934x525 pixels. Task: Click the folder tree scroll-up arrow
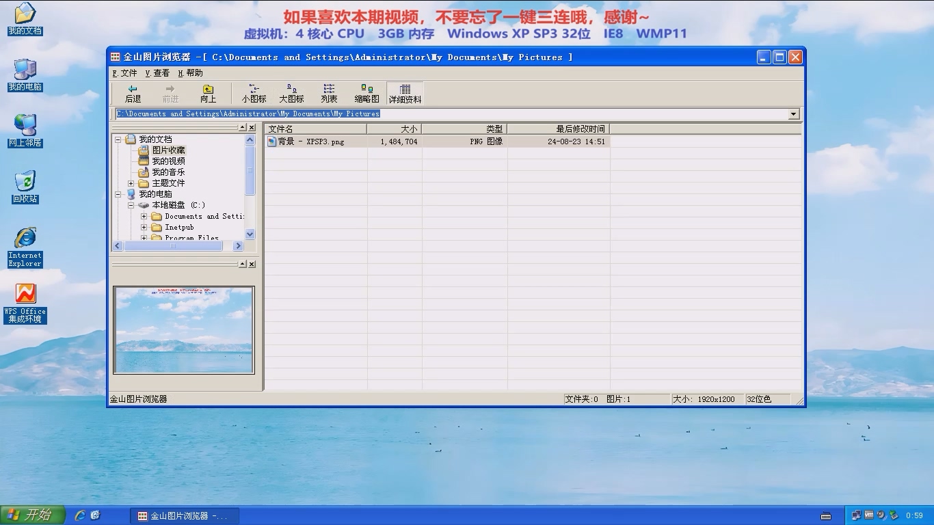250,139
